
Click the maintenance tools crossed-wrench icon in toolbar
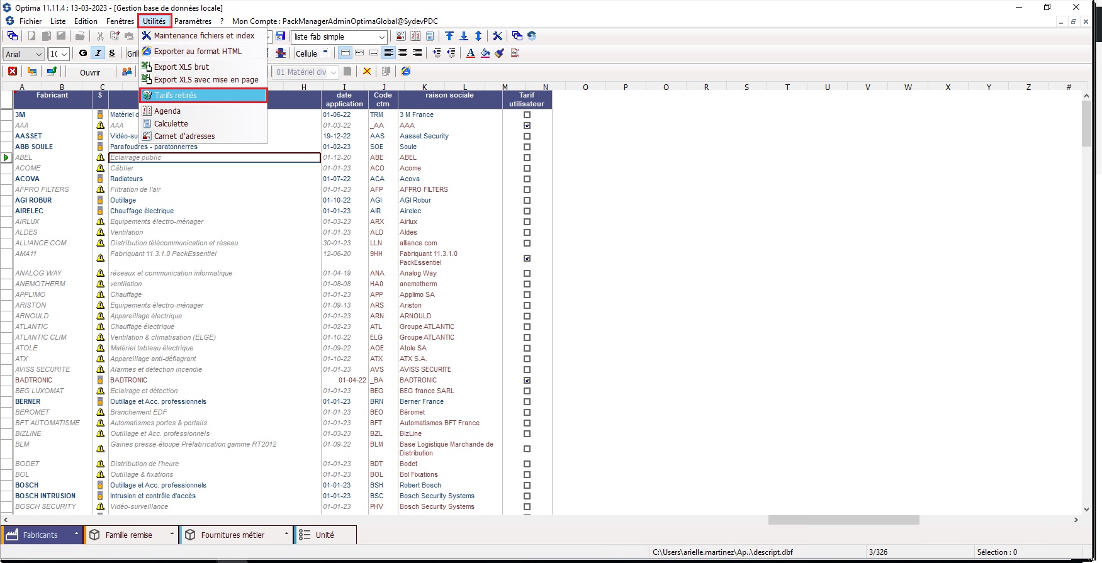(x=498, y=36)
